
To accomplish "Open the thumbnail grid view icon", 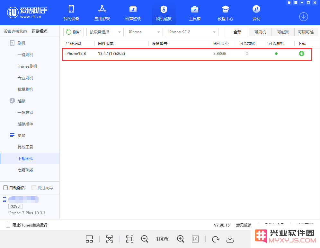I will pyautogui.click(x=89, y=239).
